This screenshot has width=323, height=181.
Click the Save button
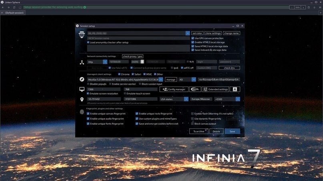click(232, 131)
